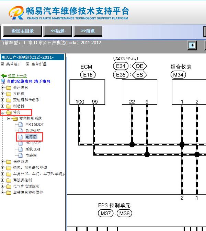Viewport: 206px width, 231px height.
Task: Expand the 车身外部、车门 tree node
Action: click(x=2, y=174)
